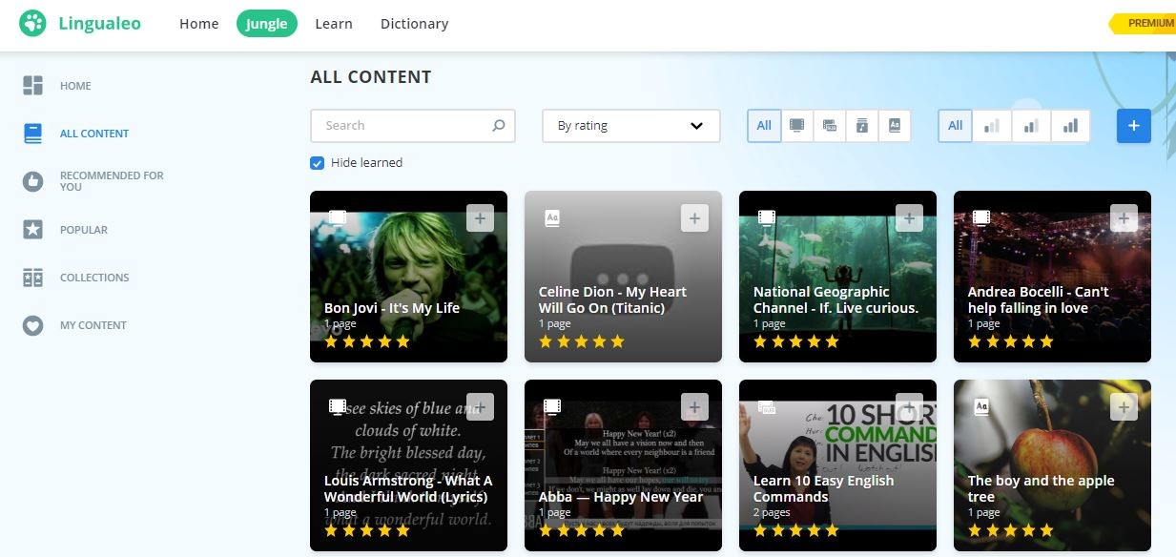Open the By rating sort dropdown
Image resolution: width=1176 pixels, height=557 pixels.
[630, 126]
